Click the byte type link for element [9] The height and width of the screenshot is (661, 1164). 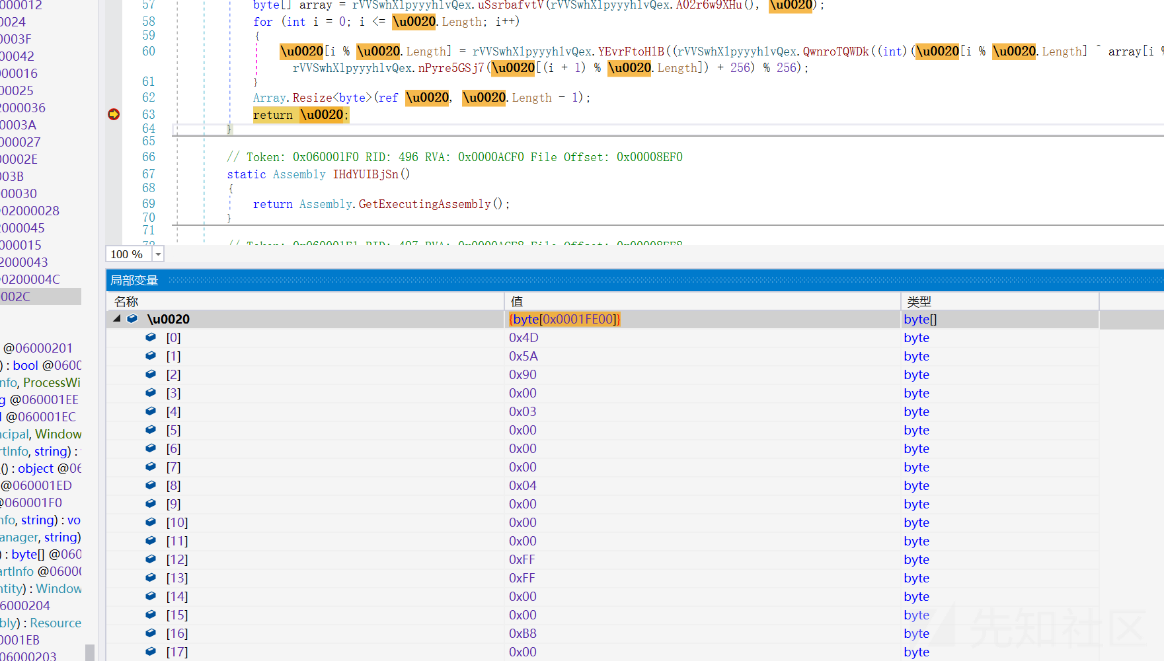pyautogui.click(x=917, y=504)
